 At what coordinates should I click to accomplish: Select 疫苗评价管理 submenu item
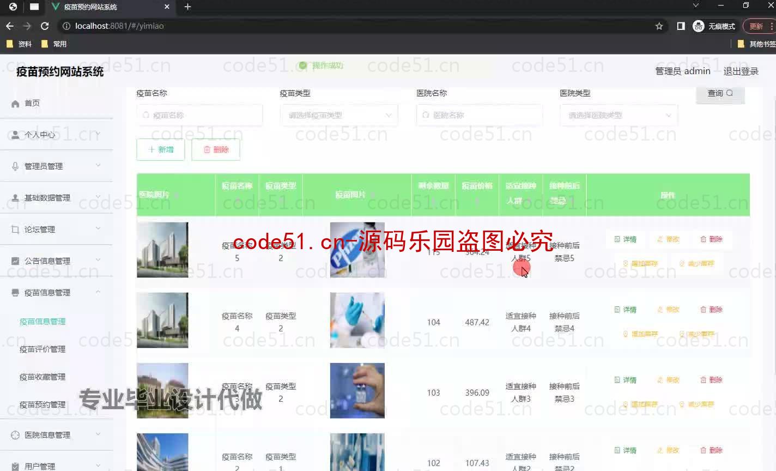(43, 349)
